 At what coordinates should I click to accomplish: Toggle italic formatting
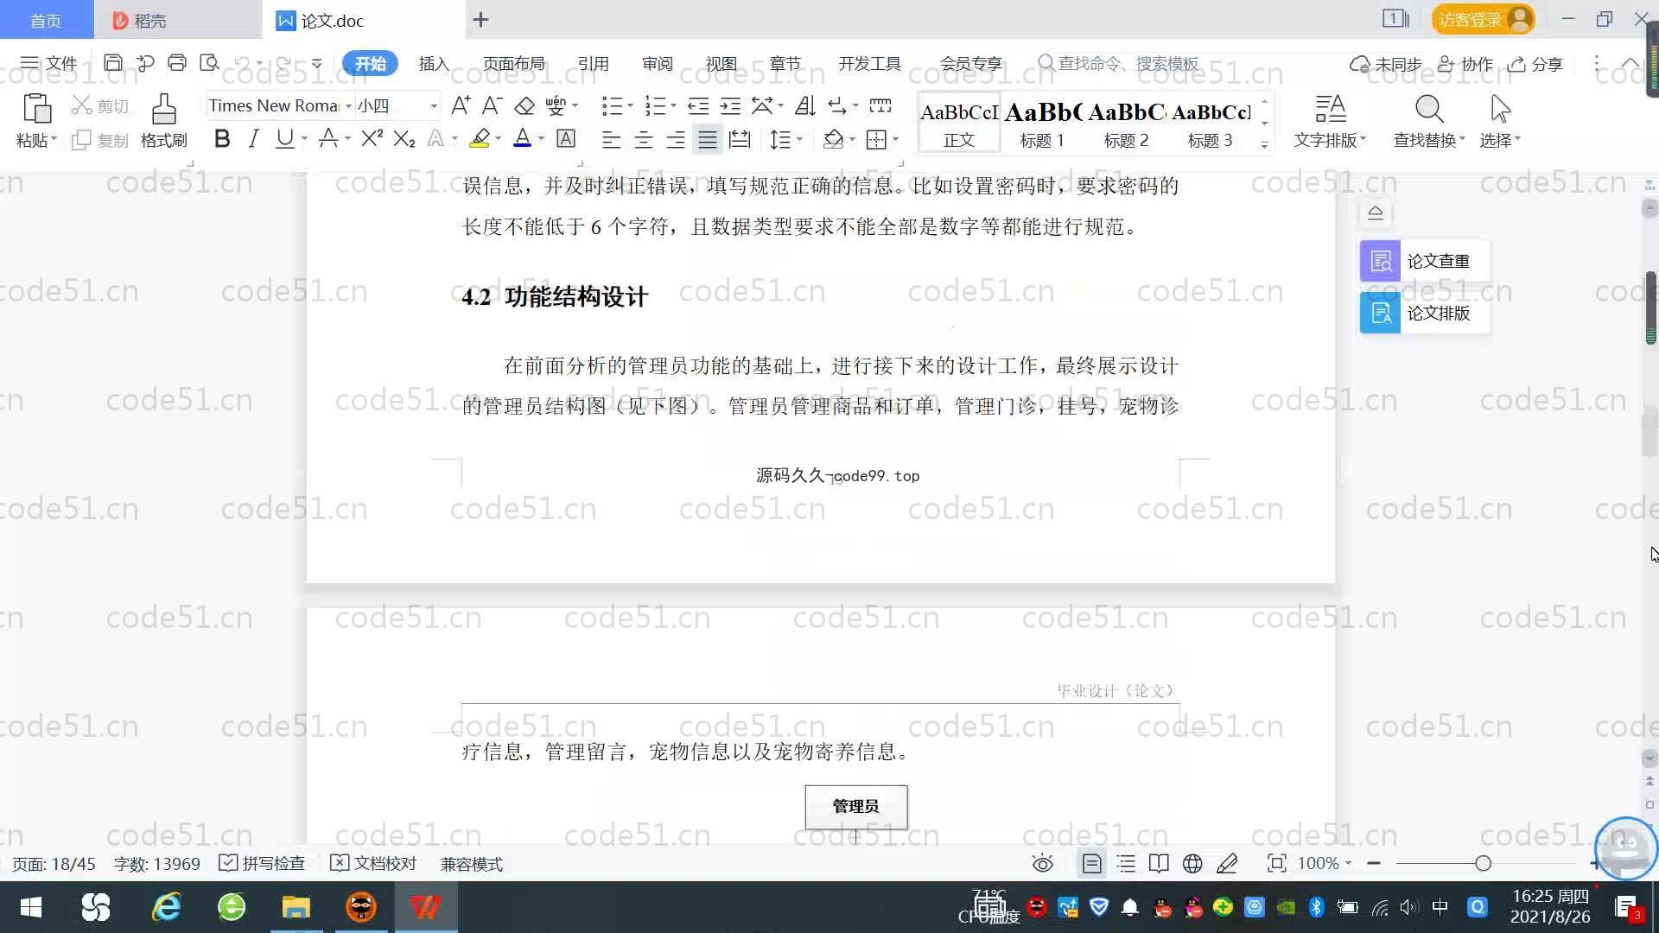(253, 139)
